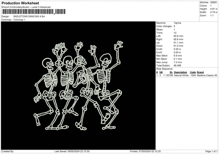
Task: Click the skeletons embroidery preview image
Action: tap(78, 85)
